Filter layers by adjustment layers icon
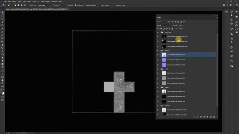Viewport: 239px width, 134px height. 172,22
